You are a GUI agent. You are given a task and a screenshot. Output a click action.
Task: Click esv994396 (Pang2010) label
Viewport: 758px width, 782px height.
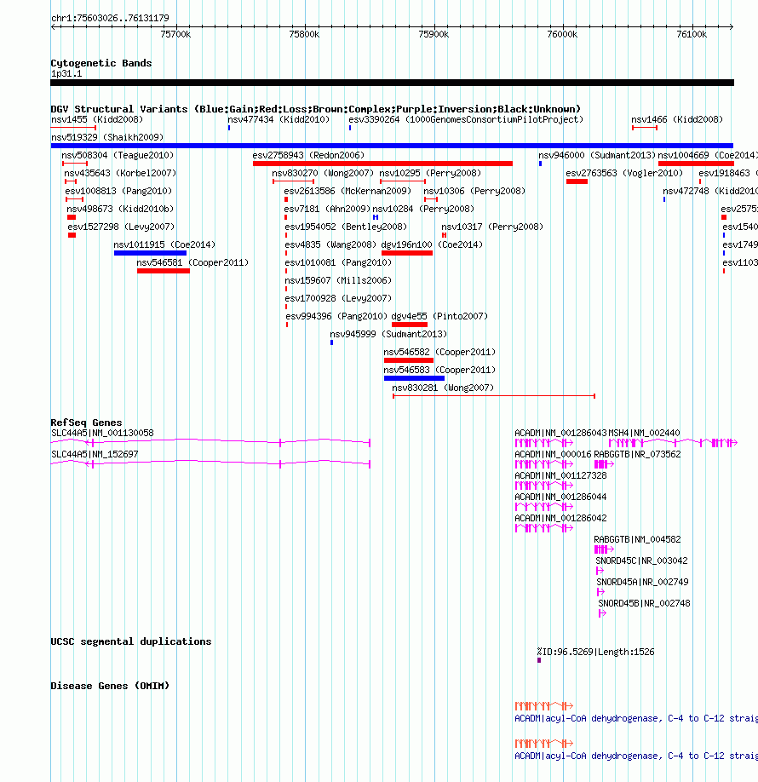coord(336,317)
